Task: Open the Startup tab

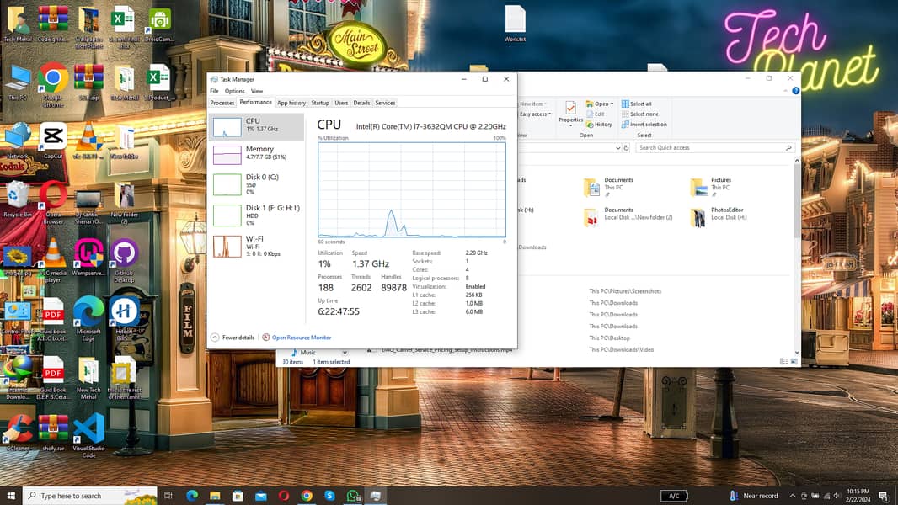Action: 320,103
